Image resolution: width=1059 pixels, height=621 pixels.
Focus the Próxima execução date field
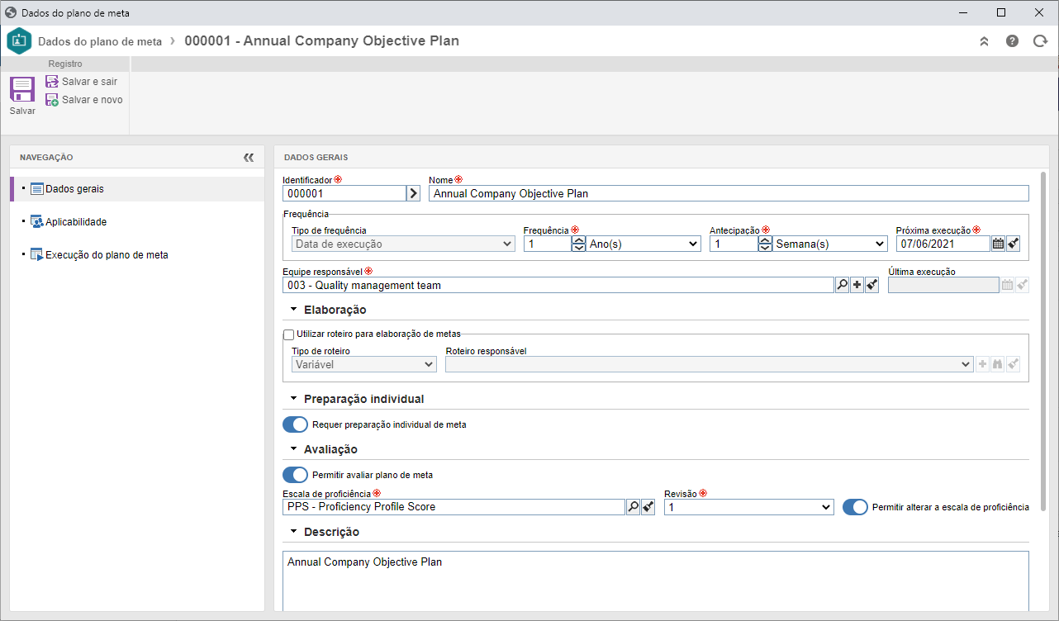[x=943, y=244]
